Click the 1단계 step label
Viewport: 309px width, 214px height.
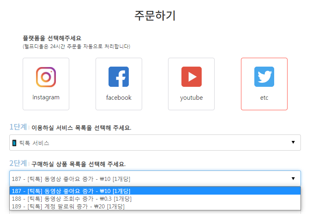point(18,127)
